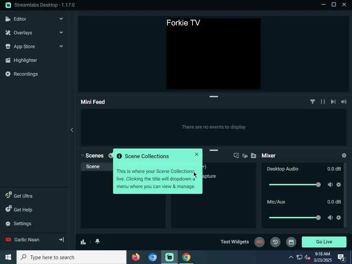Click the Mic/Aux 0.0 dB value
The height and width of the screenshot is (264, 352).
pyautogui.click(x=334, y=202)
